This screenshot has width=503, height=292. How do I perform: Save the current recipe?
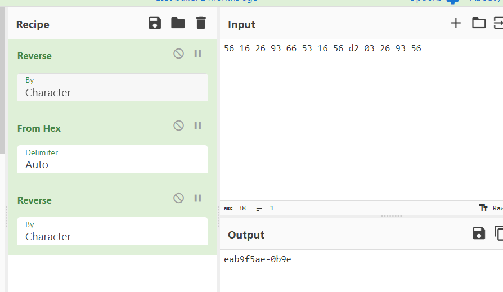pos(155,23)
